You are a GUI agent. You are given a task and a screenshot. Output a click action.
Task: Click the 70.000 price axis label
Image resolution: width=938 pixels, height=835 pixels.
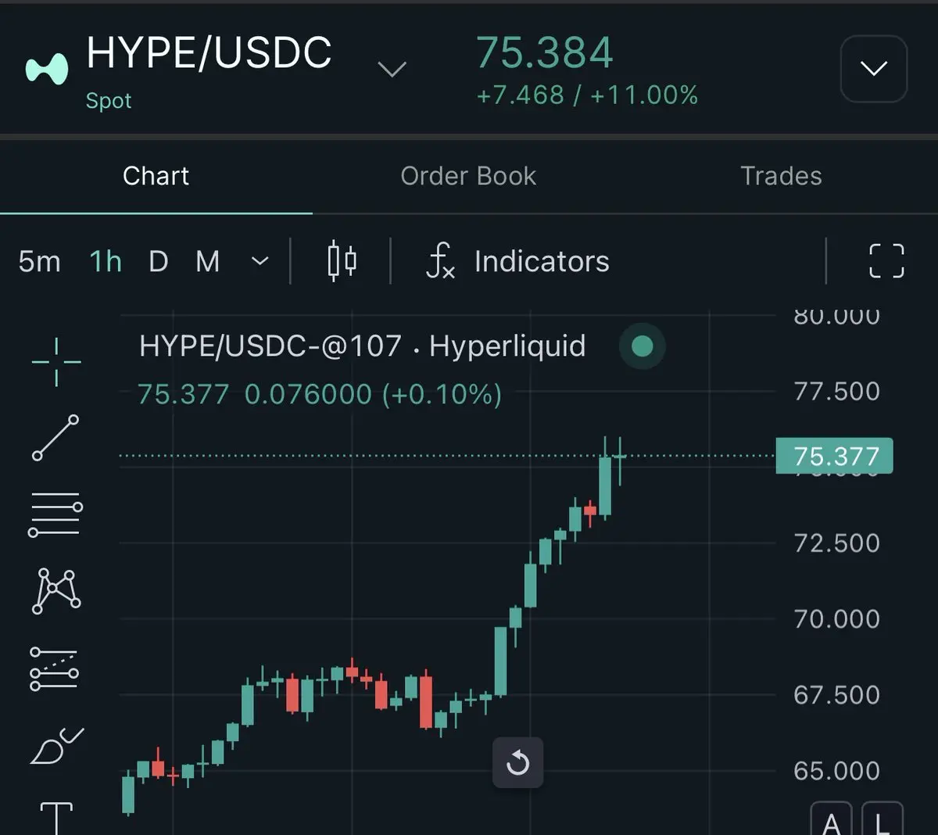point(837,618)
